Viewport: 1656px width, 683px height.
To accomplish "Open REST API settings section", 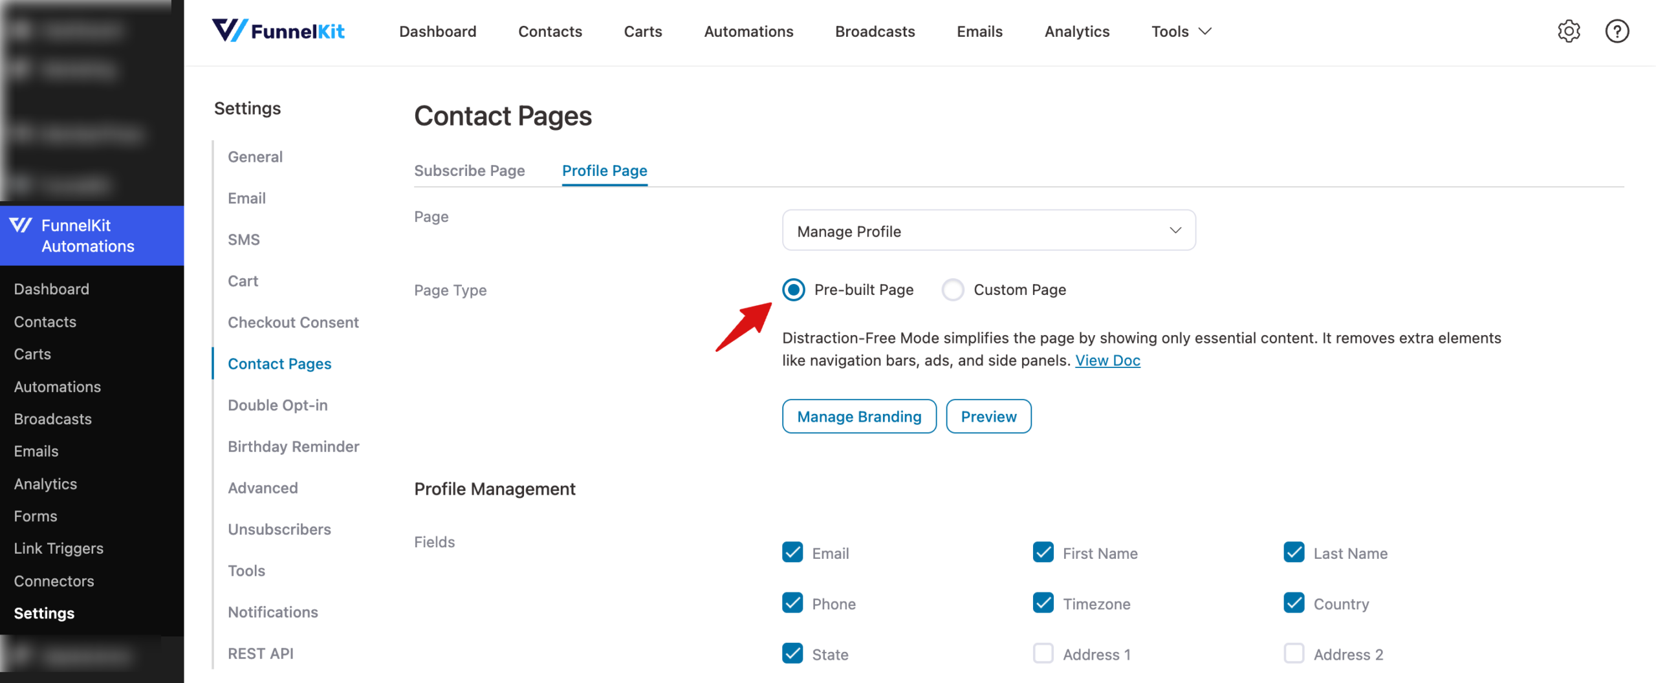I will [x=260, y=653].
